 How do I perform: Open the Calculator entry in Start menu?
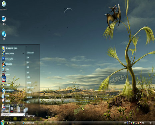6,96
